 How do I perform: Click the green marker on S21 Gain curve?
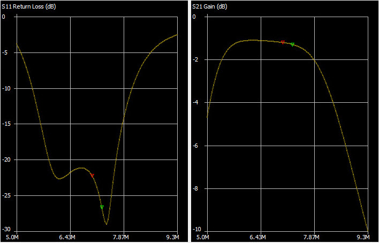pyautogui.click(x=292, y=44)
